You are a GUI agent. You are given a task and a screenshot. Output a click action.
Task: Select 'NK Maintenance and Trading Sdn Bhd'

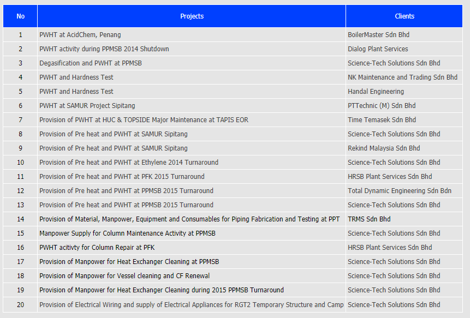tap(402, 77)
